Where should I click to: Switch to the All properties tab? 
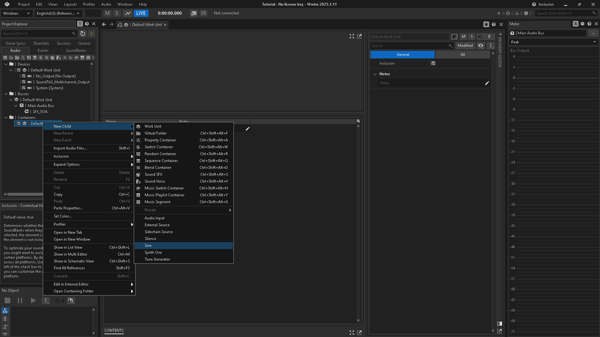[463, 55]
